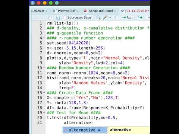Viewport: 179px width, 134px height.
Task: Collapse the Test for Mean section fold arrow
Action: (x=44, y=112)
